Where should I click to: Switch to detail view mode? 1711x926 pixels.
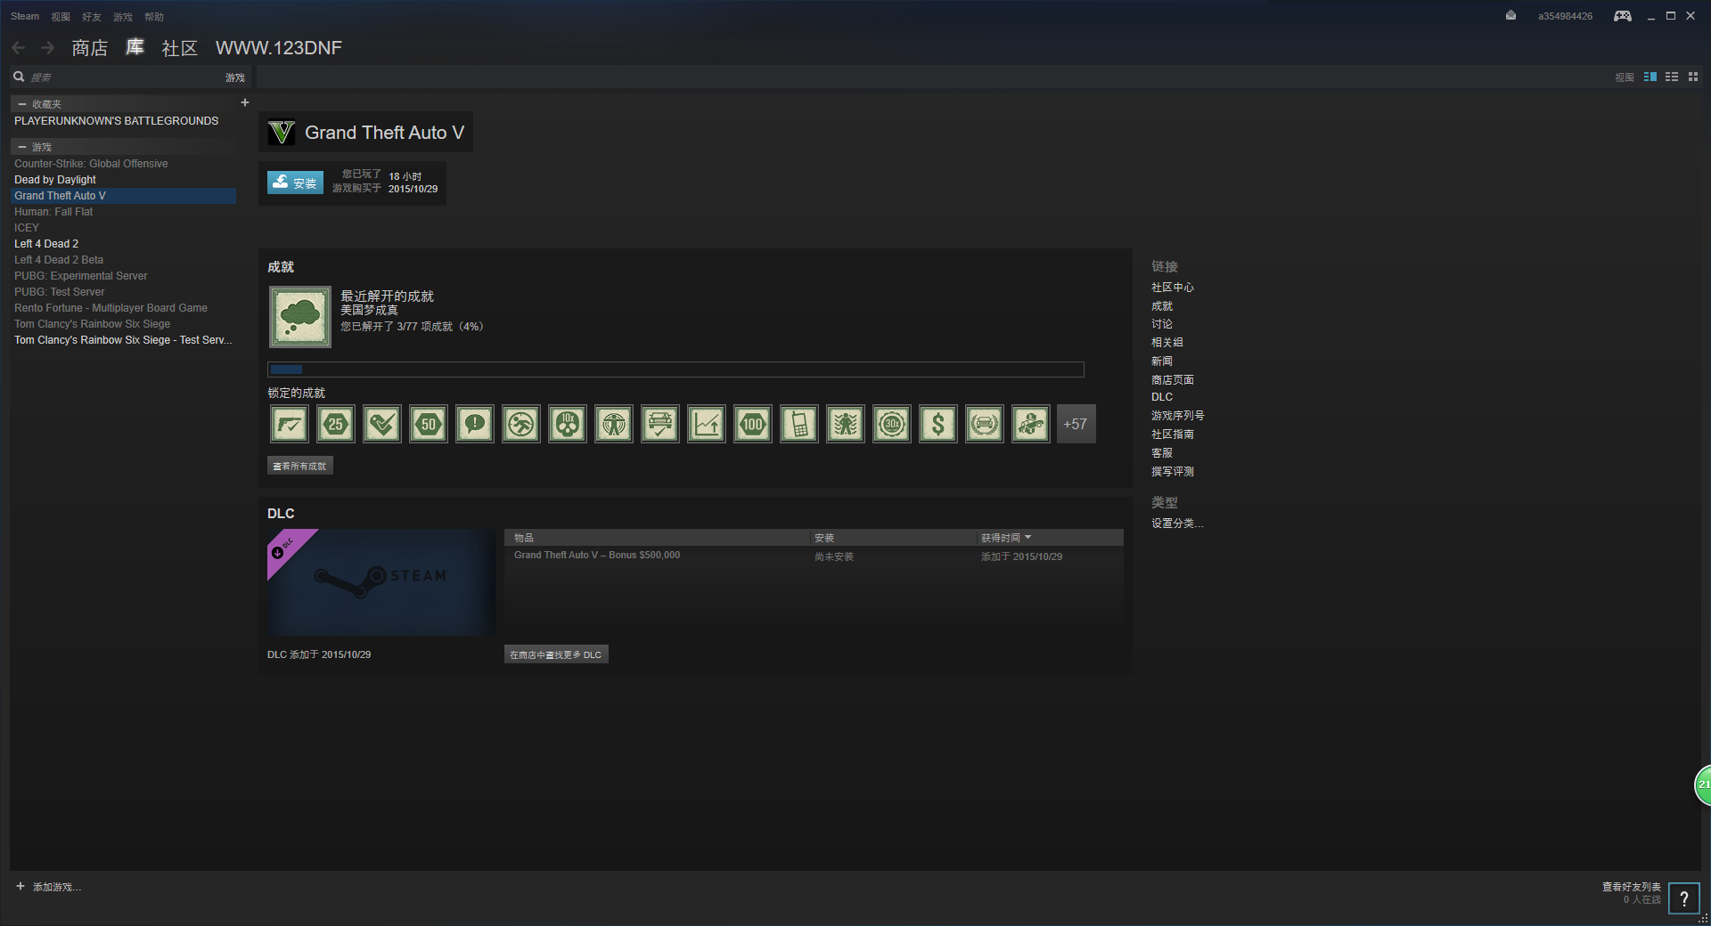1650,77
